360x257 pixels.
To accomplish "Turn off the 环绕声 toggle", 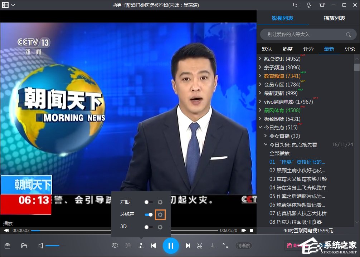I will (x=148, y=214).
